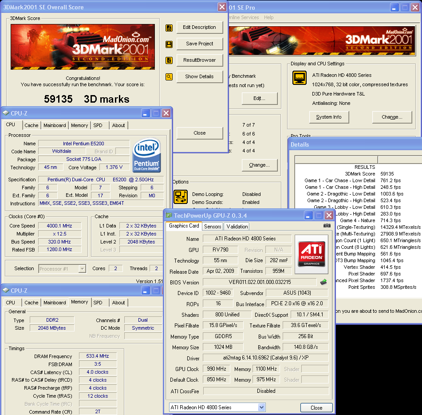Click the BIOS Version field in GPU-Z
The image size is (422, 415).
tap(260, 282)
